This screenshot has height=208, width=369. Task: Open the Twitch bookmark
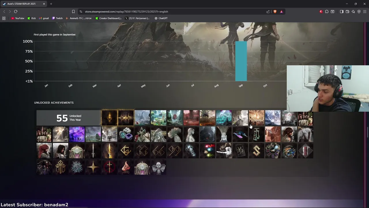[x=57, y=18]
